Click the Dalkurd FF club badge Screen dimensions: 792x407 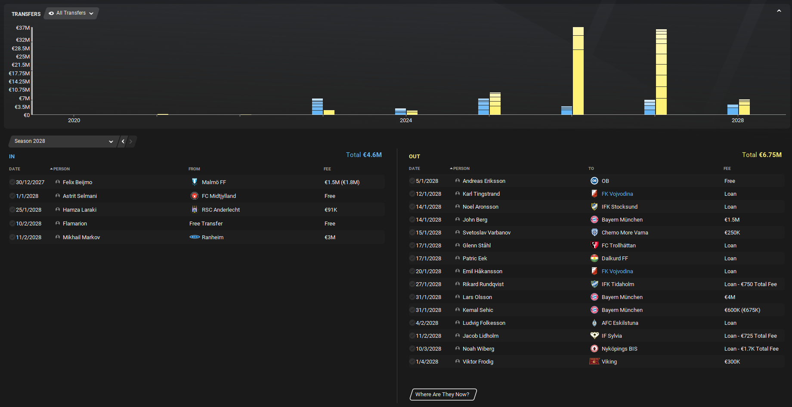point(594,258)
